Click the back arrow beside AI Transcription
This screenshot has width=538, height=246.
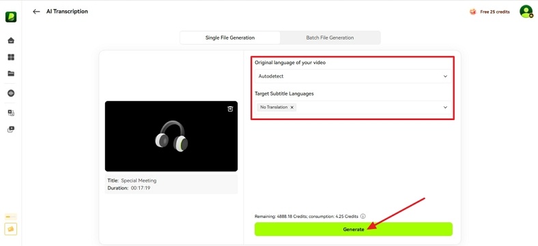tap(36, 12)
